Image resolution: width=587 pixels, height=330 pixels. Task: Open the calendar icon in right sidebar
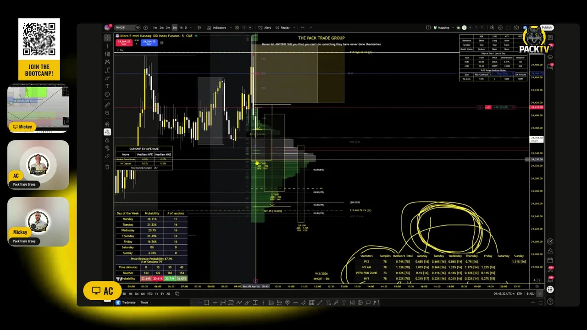550,260
